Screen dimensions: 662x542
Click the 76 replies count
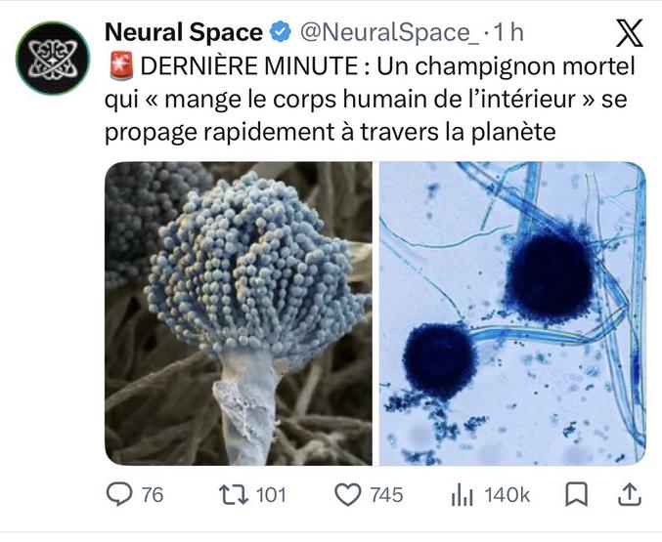point(153,495)
